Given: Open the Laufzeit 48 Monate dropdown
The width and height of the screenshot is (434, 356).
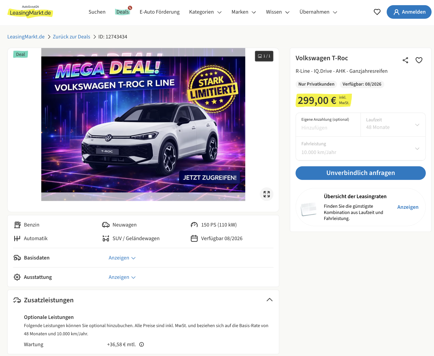Looking at the screenshot, I should point(393,125).
